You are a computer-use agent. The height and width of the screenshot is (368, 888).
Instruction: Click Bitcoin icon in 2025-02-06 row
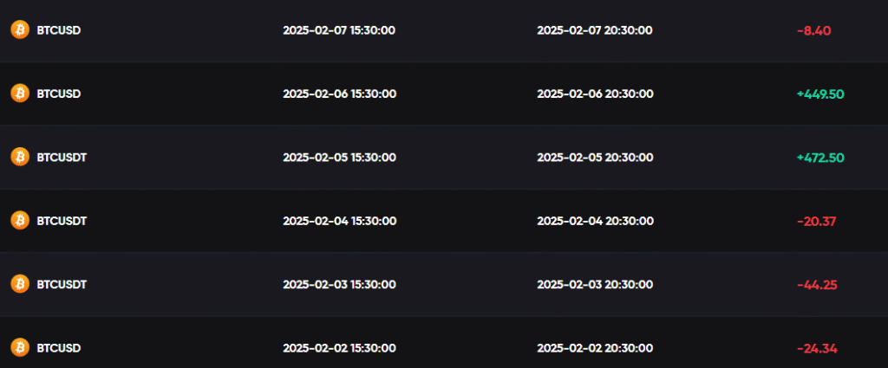[x=20, y=94]
